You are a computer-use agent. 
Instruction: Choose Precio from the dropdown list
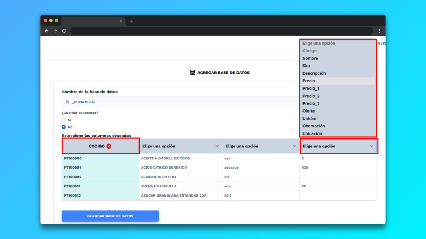click(308, 81)
